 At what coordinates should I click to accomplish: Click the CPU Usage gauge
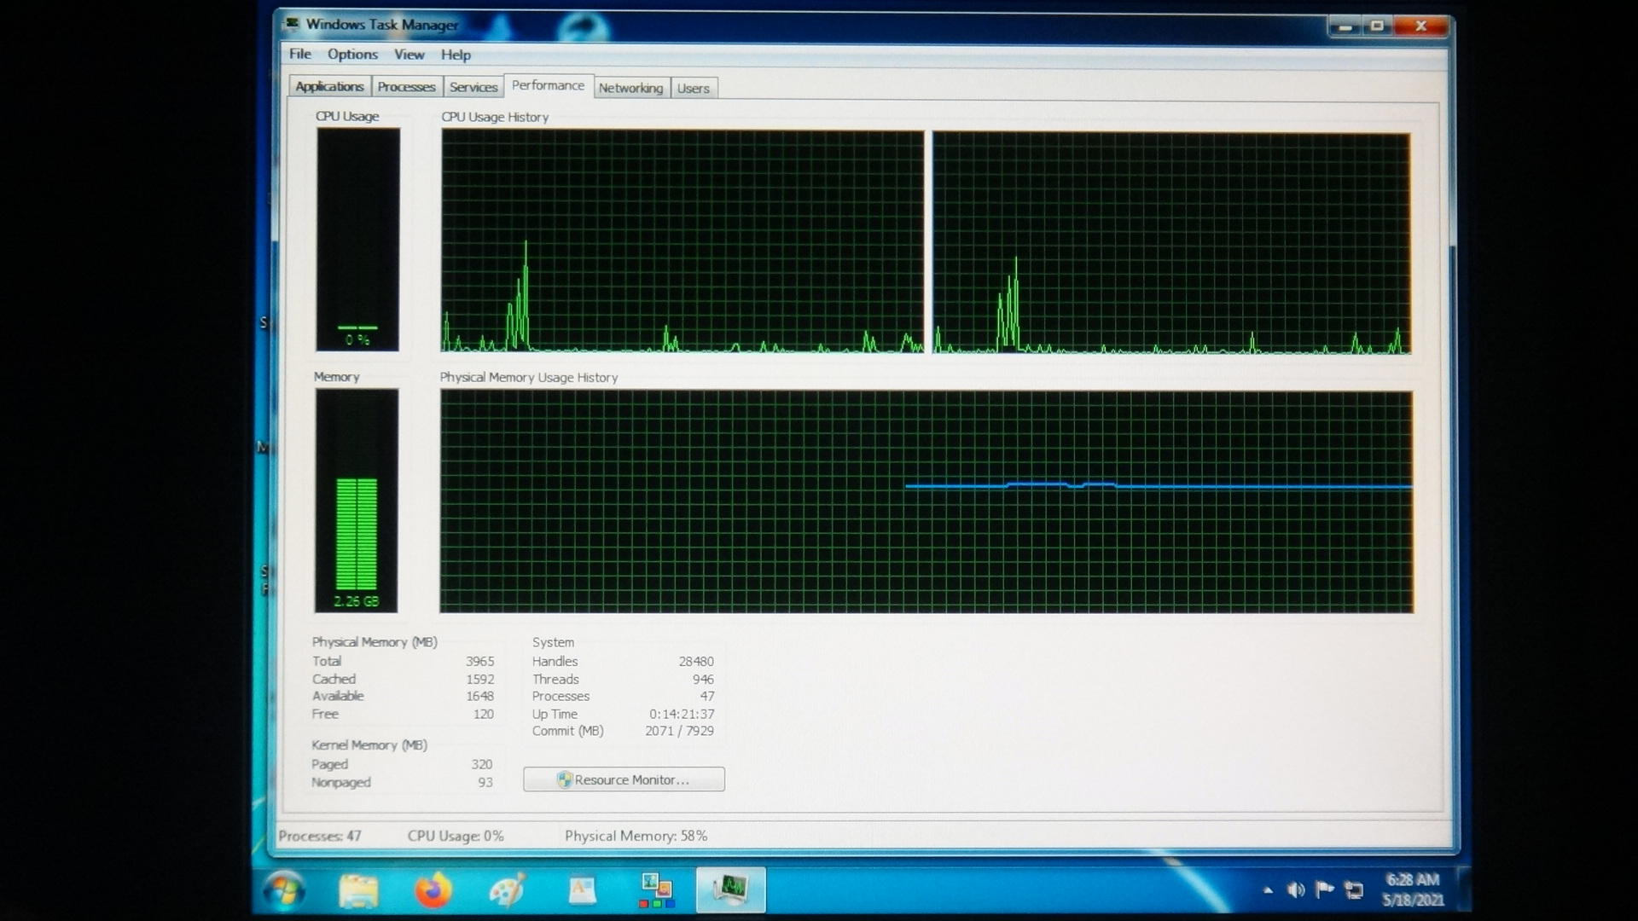pyautogui.click(x=357, y=240)
